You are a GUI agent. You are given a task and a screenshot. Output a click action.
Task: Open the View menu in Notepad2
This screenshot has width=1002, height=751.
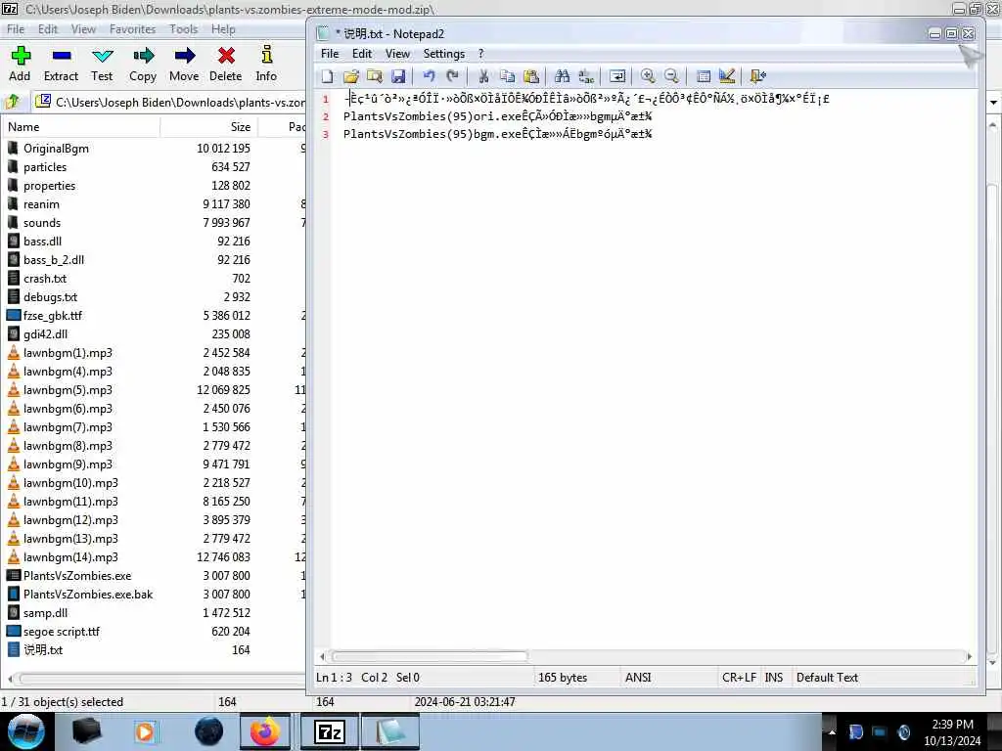click(x=397, y=54)
